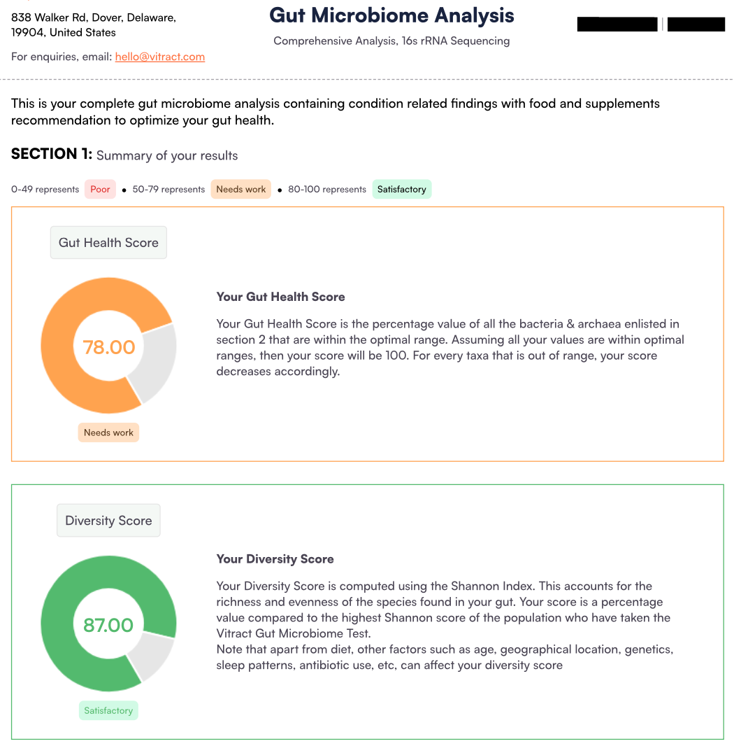734x753 pixels.
Task: Click the Gut Health Score label box
Action: point(108,243)
